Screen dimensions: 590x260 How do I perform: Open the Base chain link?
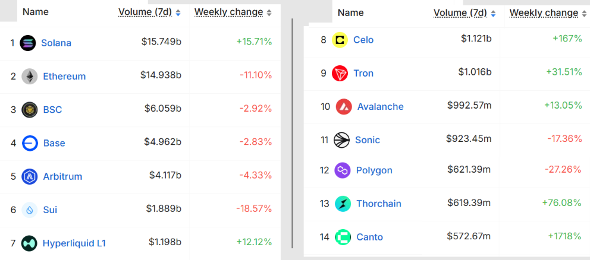pyautogui.click(x=54, y=143)
